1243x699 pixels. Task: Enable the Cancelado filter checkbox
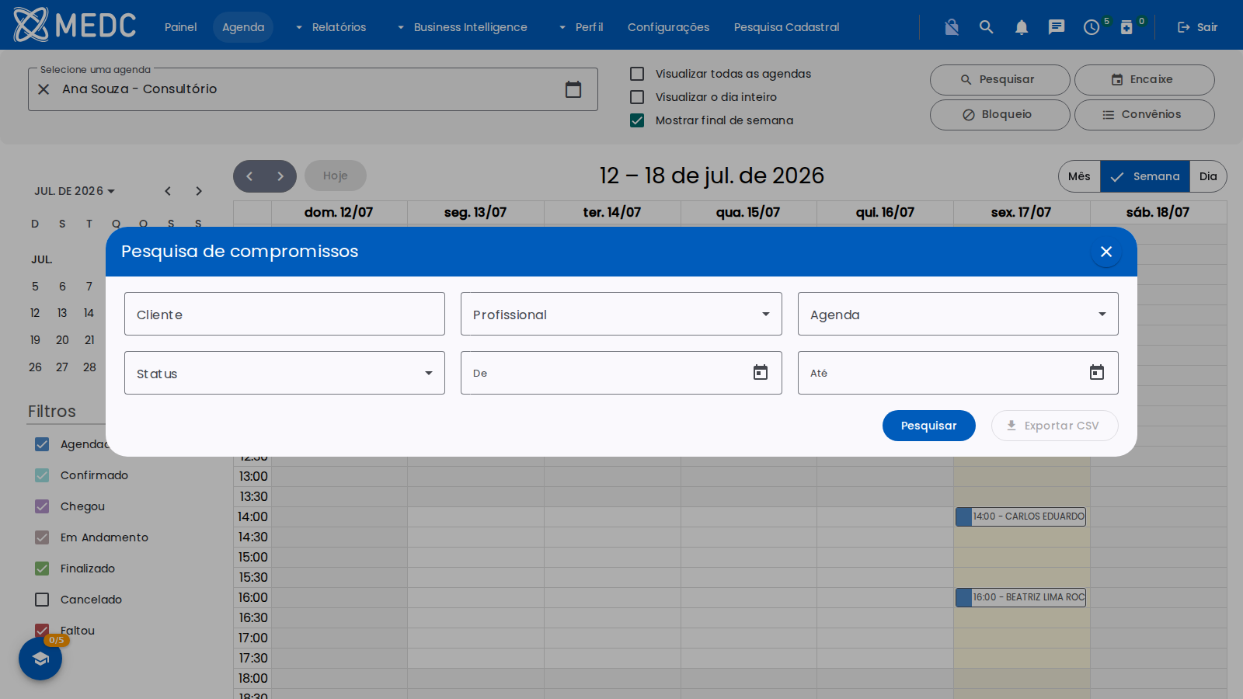click(x=42, y=600)
